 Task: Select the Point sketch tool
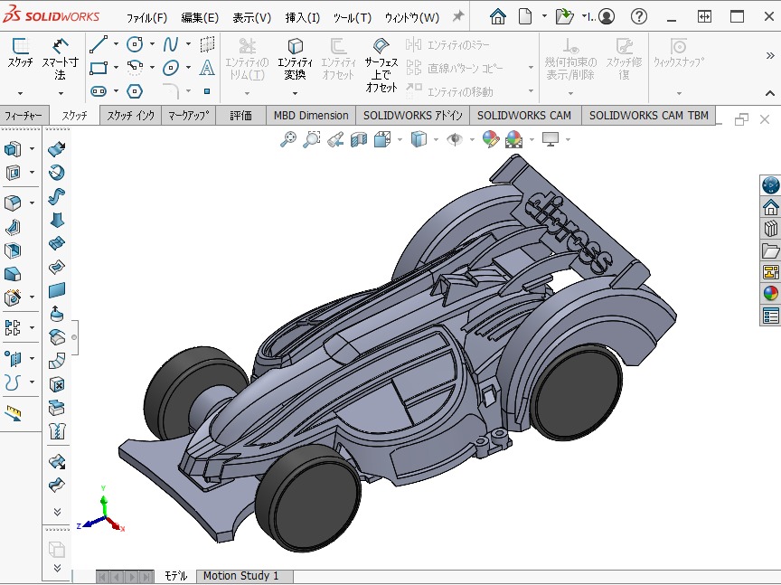(x=207, y=91)
